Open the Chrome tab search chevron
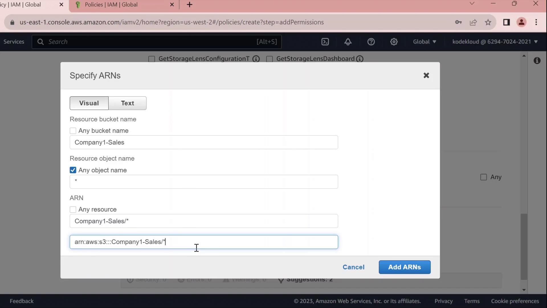 pos(472,4)
